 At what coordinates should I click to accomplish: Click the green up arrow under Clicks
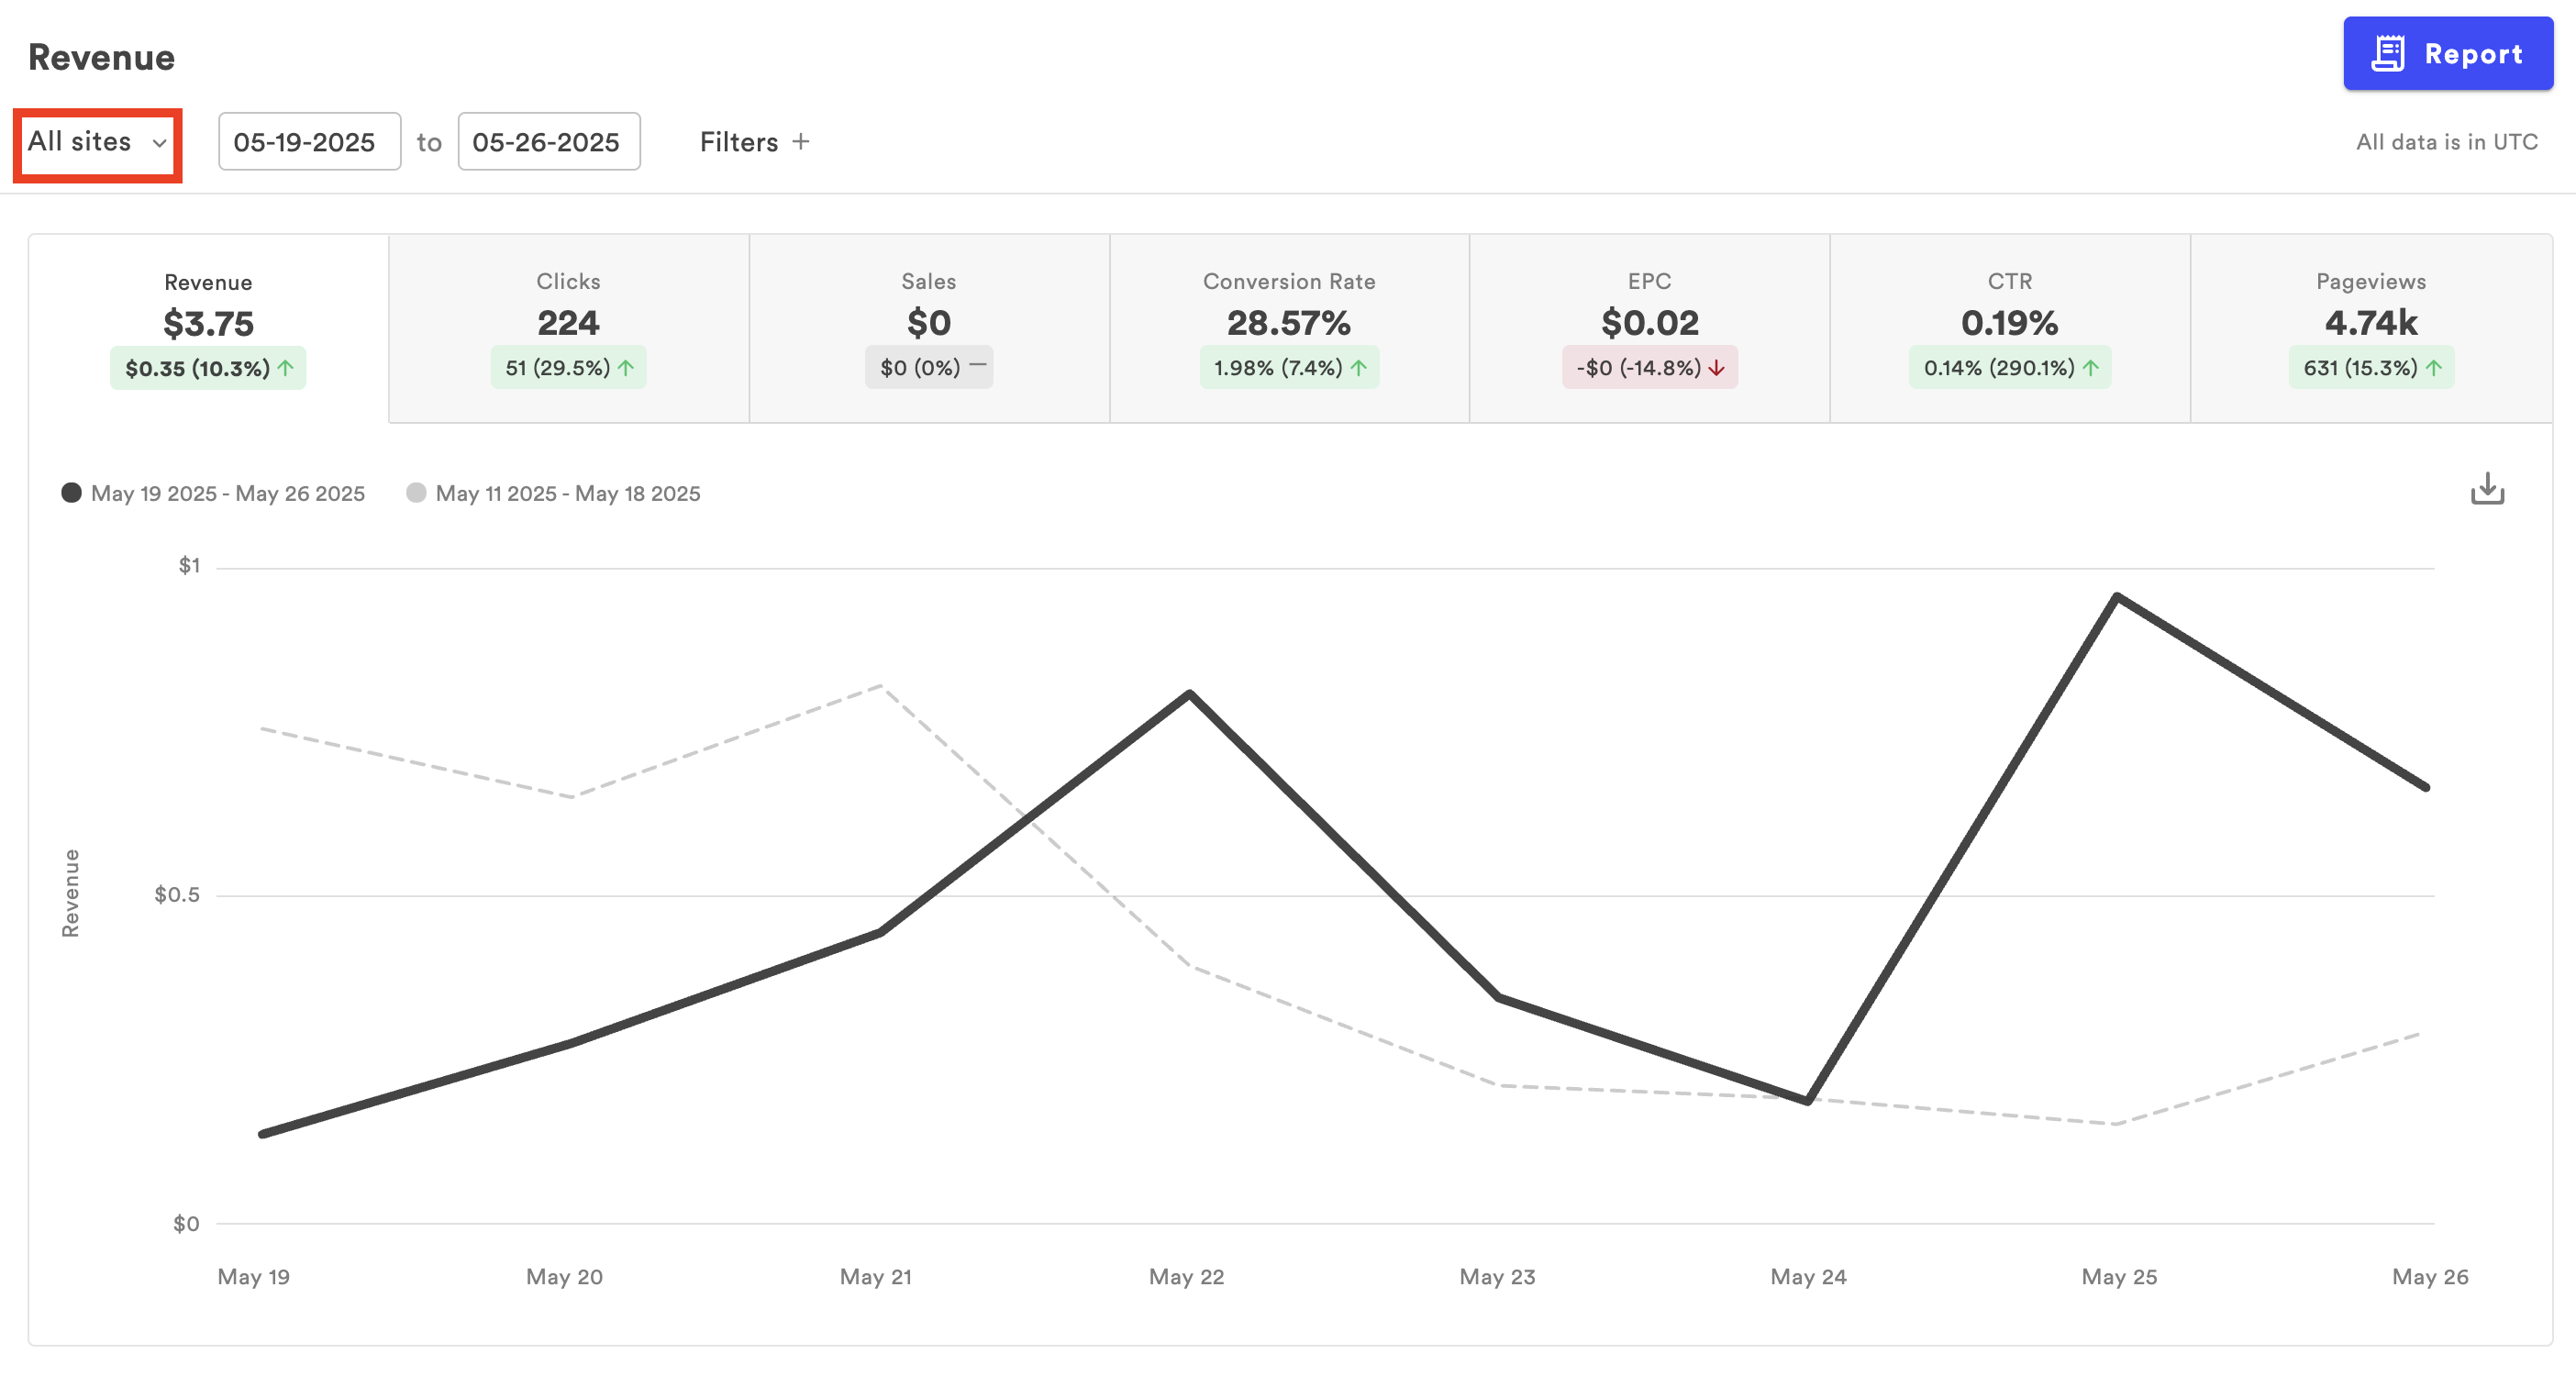626,368
